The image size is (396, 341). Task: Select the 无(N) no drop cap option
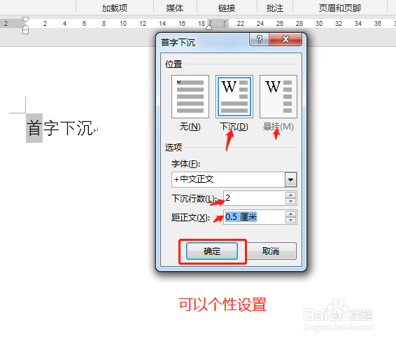click(190, 97)
